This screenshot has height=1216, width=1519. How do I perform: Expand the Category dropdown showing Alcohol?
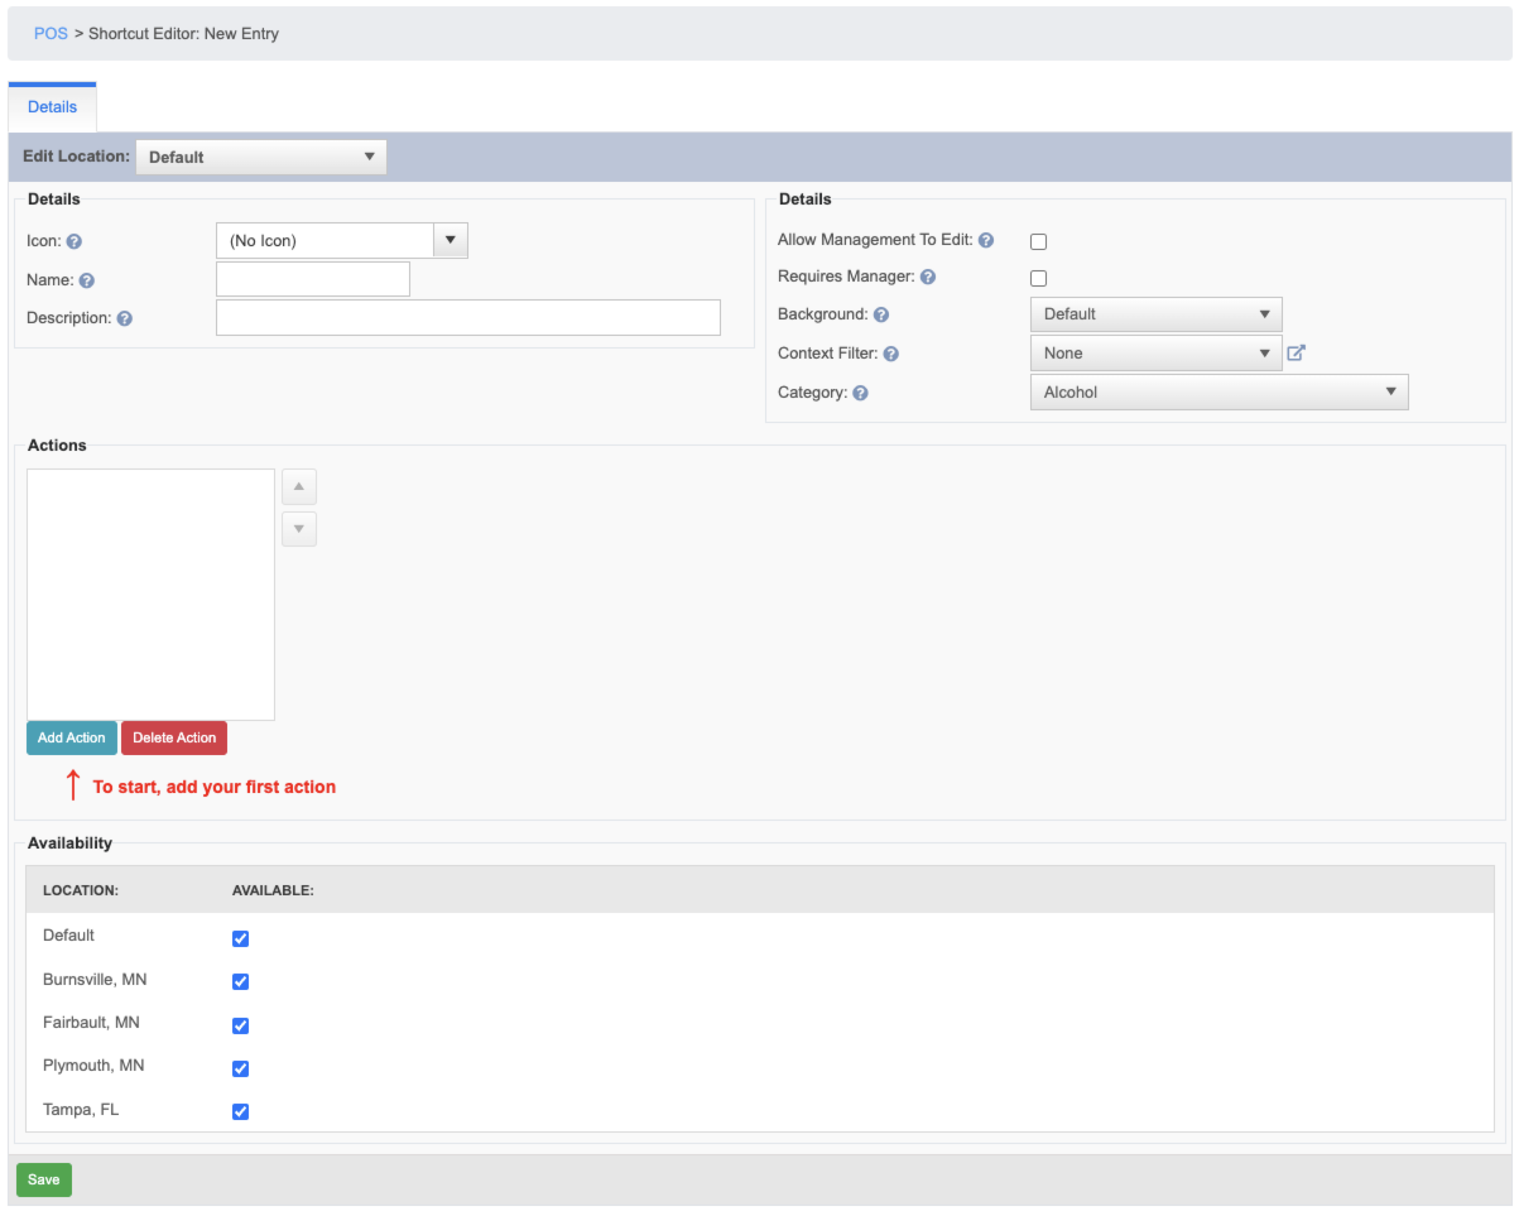[x=1218, y=393]
